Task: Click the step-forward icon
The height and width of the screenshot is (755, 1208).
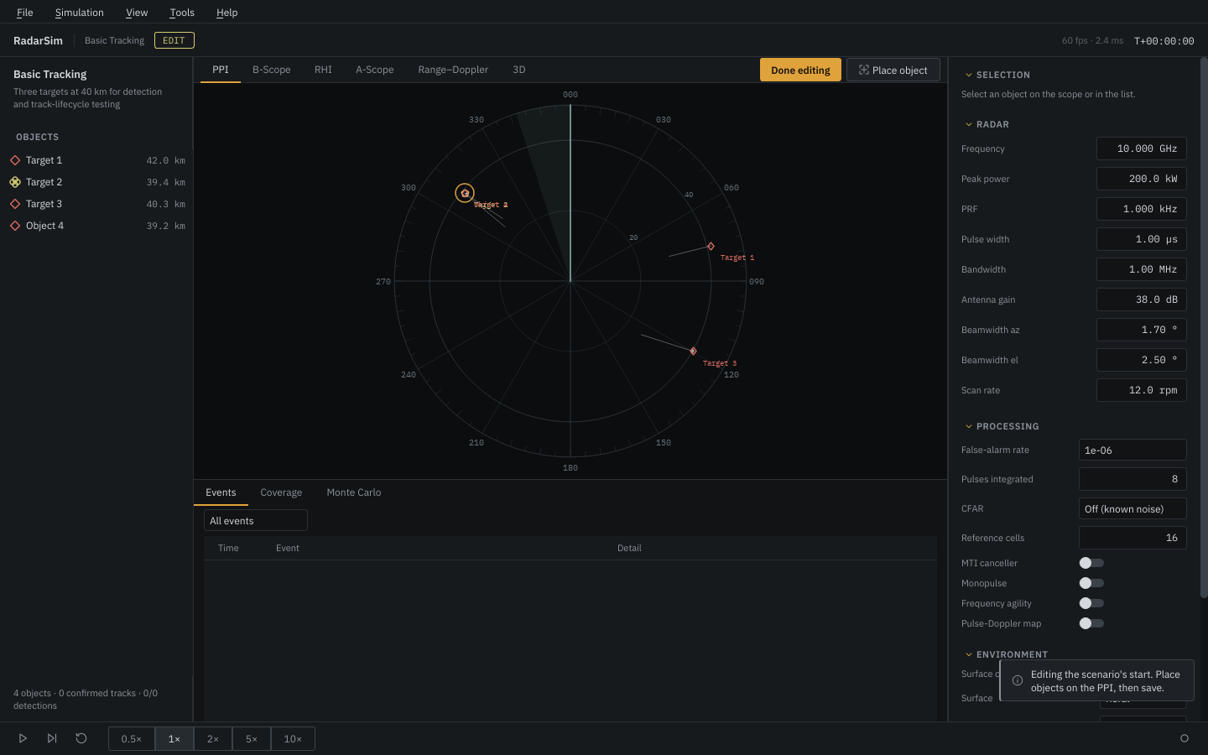Action: (x=52, y=738)
